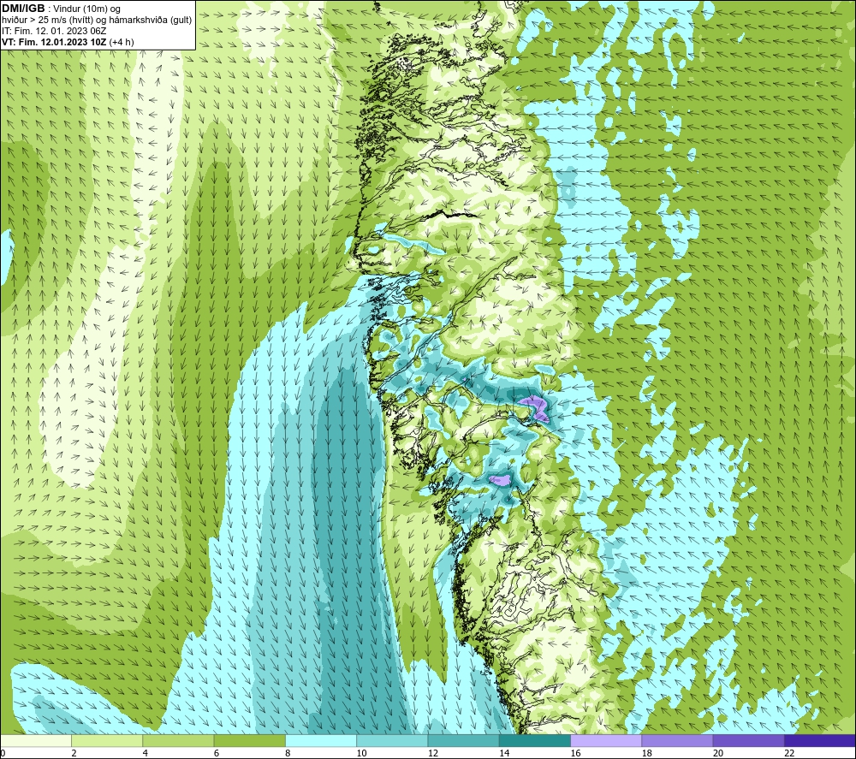Click the "(+4 h)" forecast offset text
Screen dimensions: 856x759
(122, 42)
